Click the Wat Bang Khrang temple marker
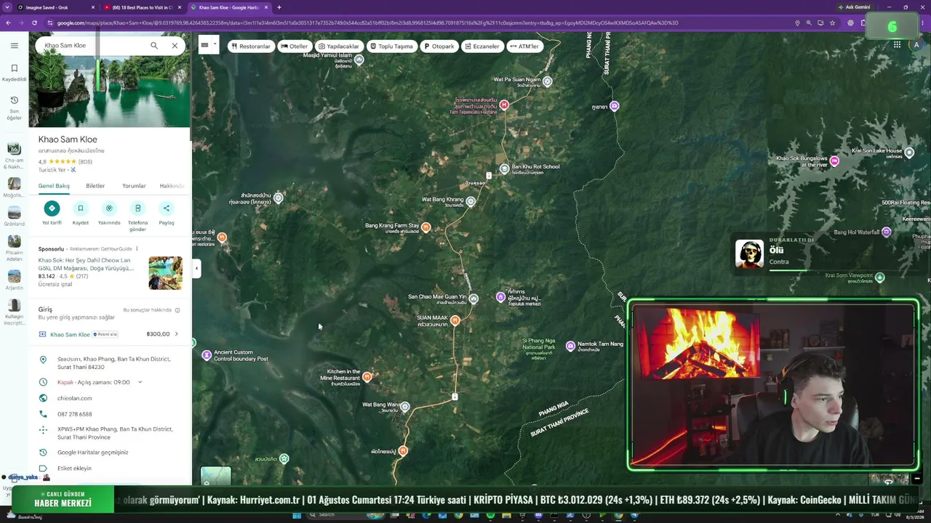The height and width of the screenshot is (523, 931). 471,201
